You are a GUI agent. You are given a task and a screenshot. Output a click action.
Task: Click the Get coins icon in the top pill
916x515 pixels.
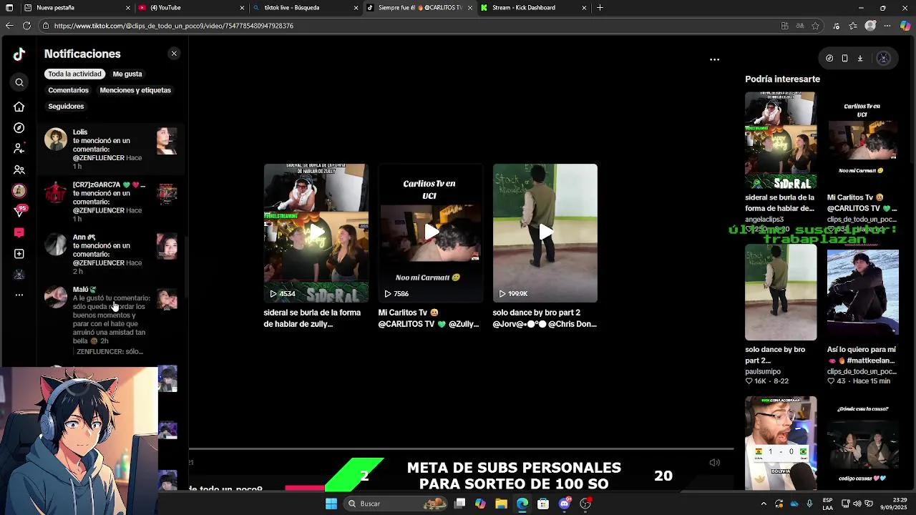click(829, 59)
